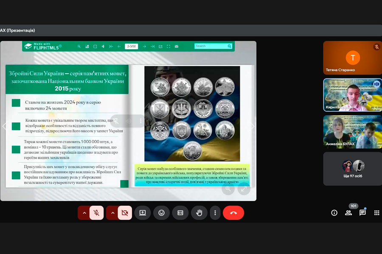Viewport: 382px width, 254px height.
Task: Click the Made with FLIPHTML5 logo
Action: pyautogui.click(x=43, y=46)
